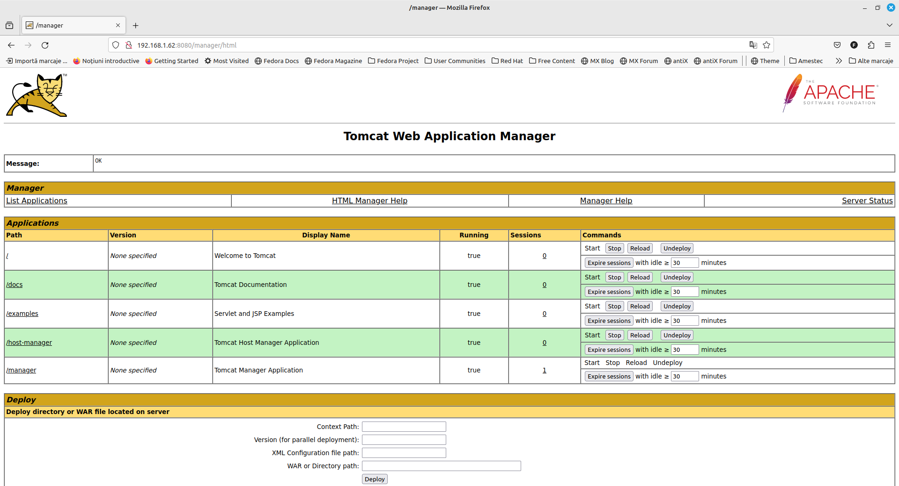The height and width of the screenshot is (486, 899).
Task: Open the Most Visited bookmark folder
Action: point(227,61)
